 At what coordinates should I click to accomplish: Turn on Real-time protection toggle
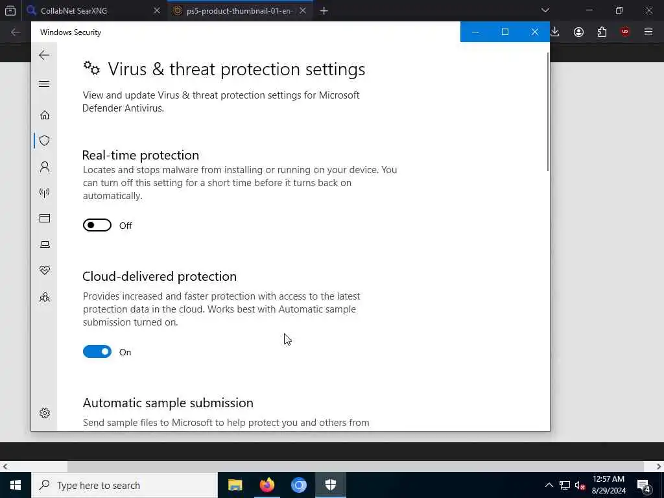click(97, 225)
